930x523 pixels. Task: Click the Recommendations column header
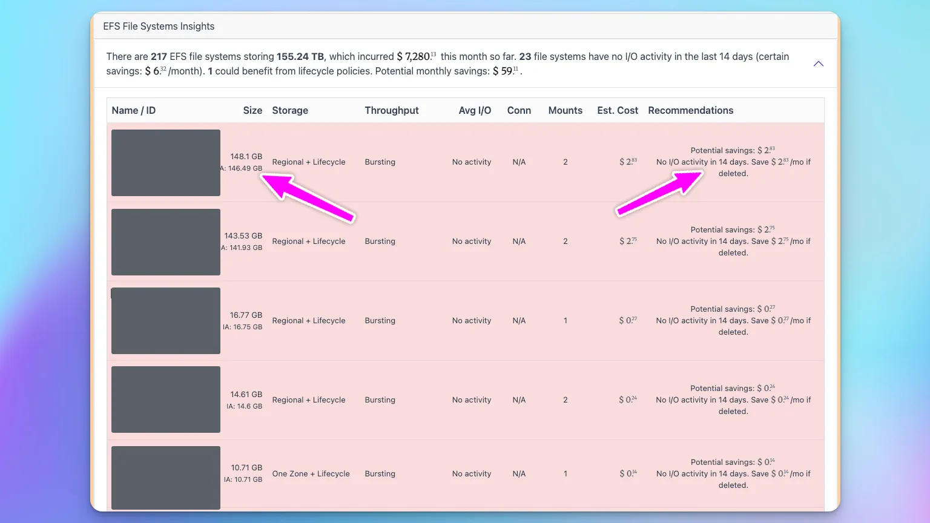pyautogui.click(x=691, y=110)
